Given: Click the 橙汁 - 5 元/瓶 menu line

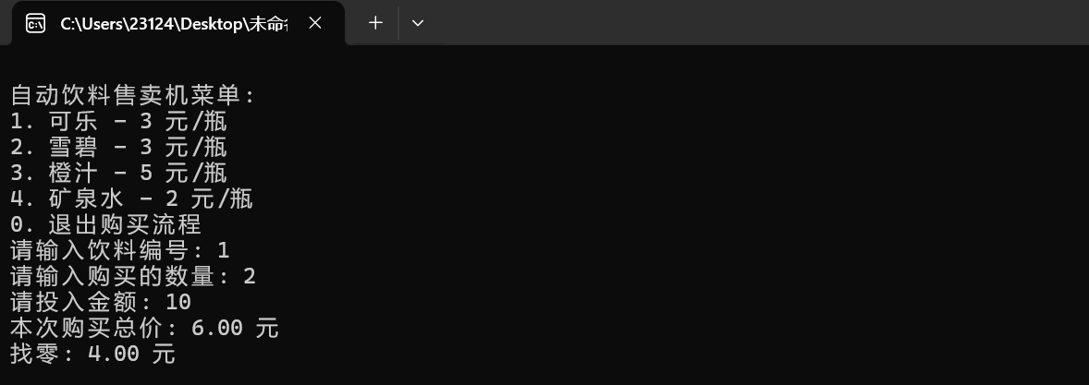Looking at the screenshot, I should tap(118, 173).
